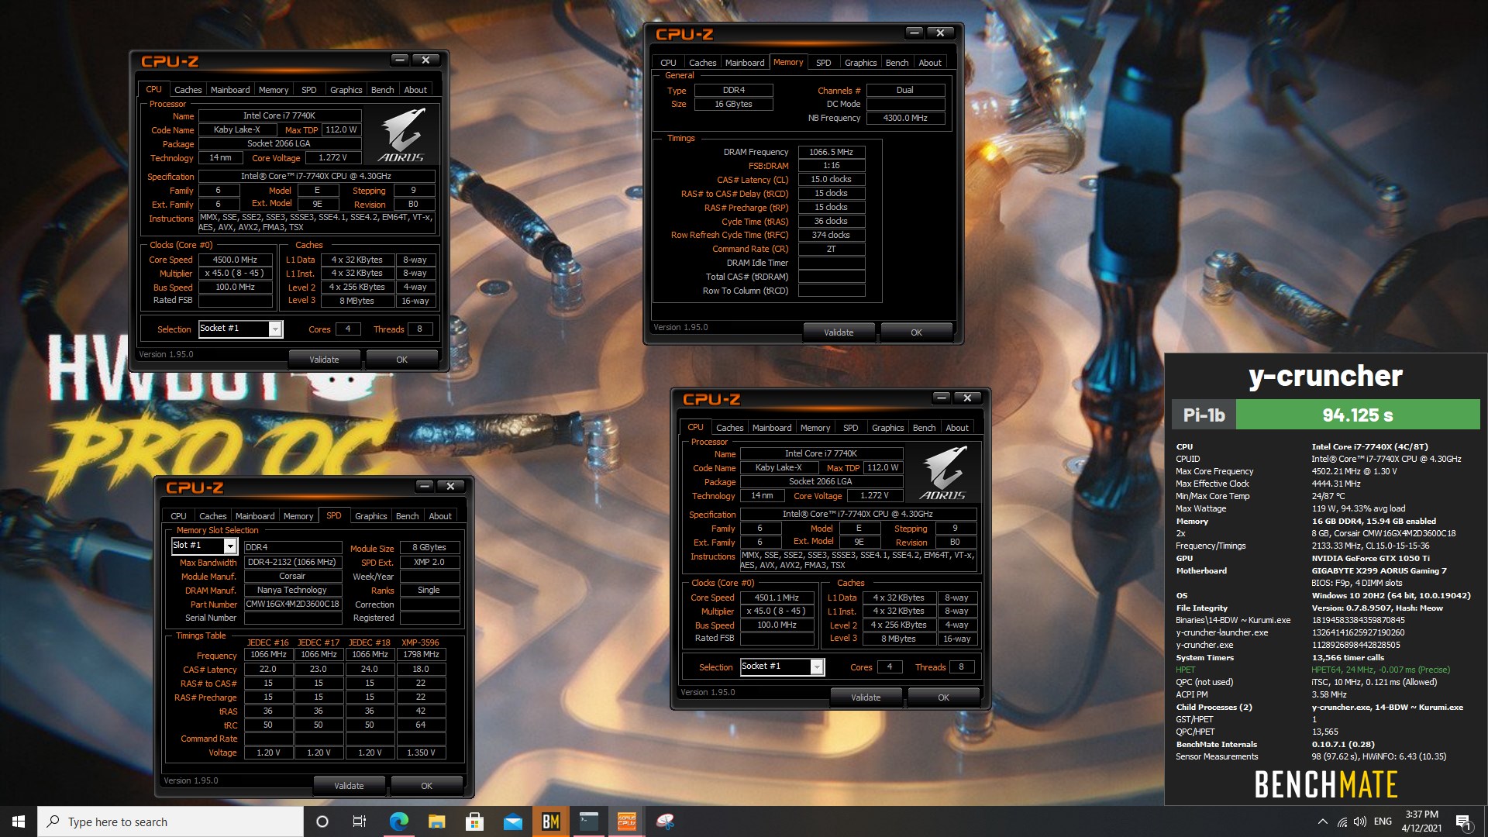
Task: Open Microsoft Store from taskbar
Action: pyautogui.click(x=474, y=821)
